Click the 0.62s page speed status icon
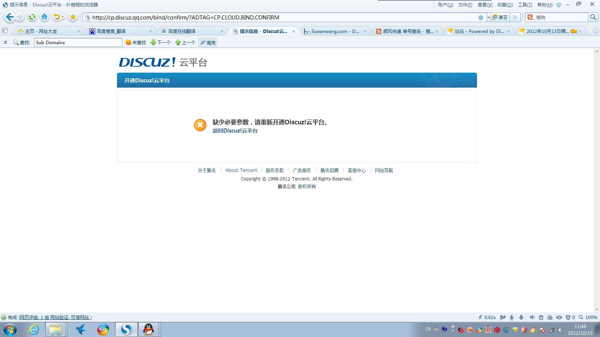 487,318
